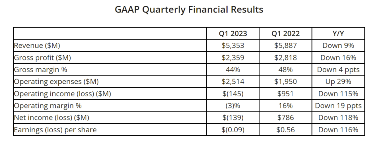
Task: Click the Net income (loss) ($M) label
Action: tap(51, 118)
